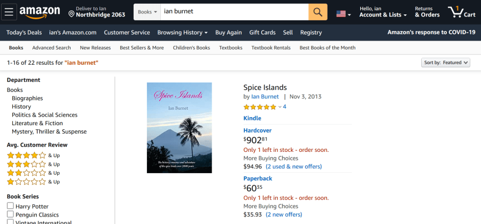The width and height of the screenshot is (481, 224).
Task: Click the search field containing ian burnet
Action: (x=234, y=11)
